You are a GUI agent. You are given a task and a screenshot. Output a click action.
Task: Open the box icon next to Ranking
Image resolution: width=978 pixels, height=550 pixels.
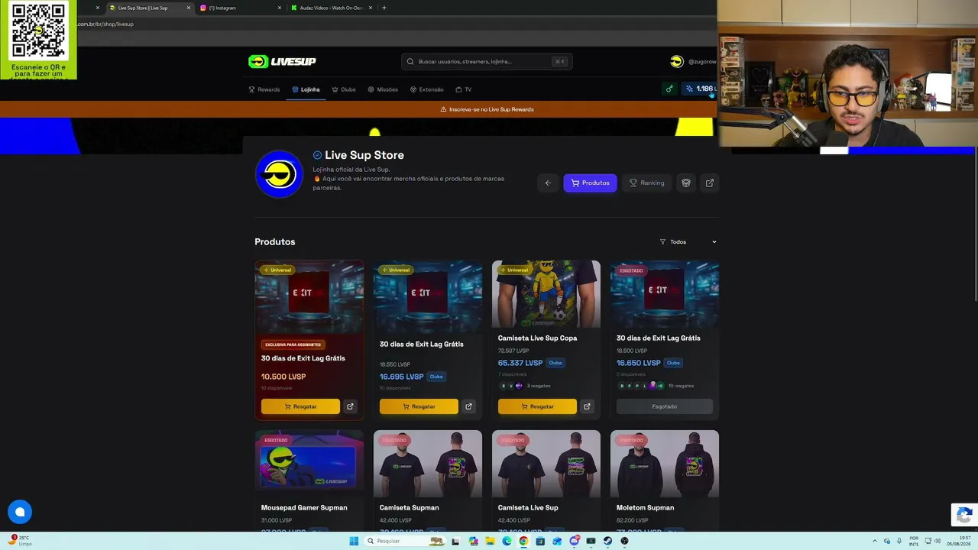tap(686, 183)
